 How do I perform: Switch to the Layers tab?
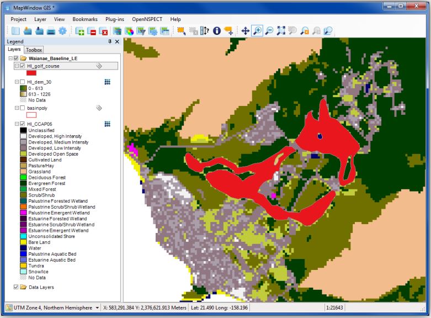14,50
